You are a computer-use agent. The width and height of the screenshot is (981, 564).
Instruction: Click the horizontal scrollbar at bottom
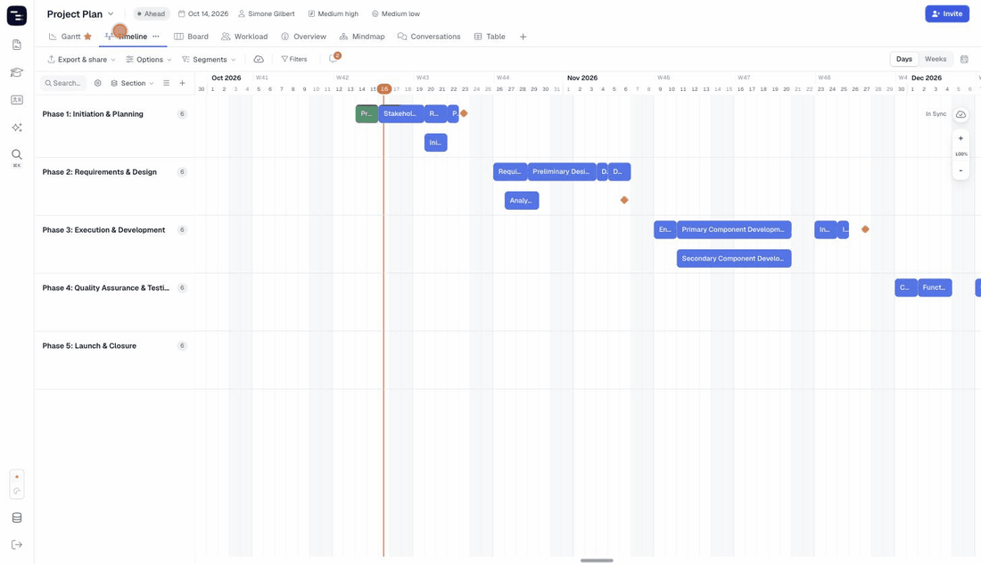(597, 560)
